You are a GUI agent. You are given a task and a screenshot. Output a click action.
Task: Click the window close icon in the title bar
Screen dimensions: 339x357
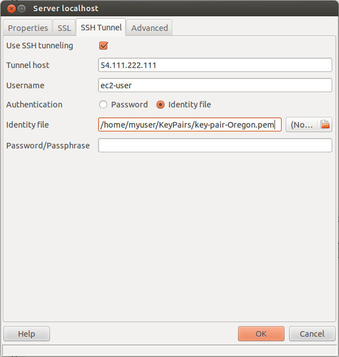tap(11, 9)
